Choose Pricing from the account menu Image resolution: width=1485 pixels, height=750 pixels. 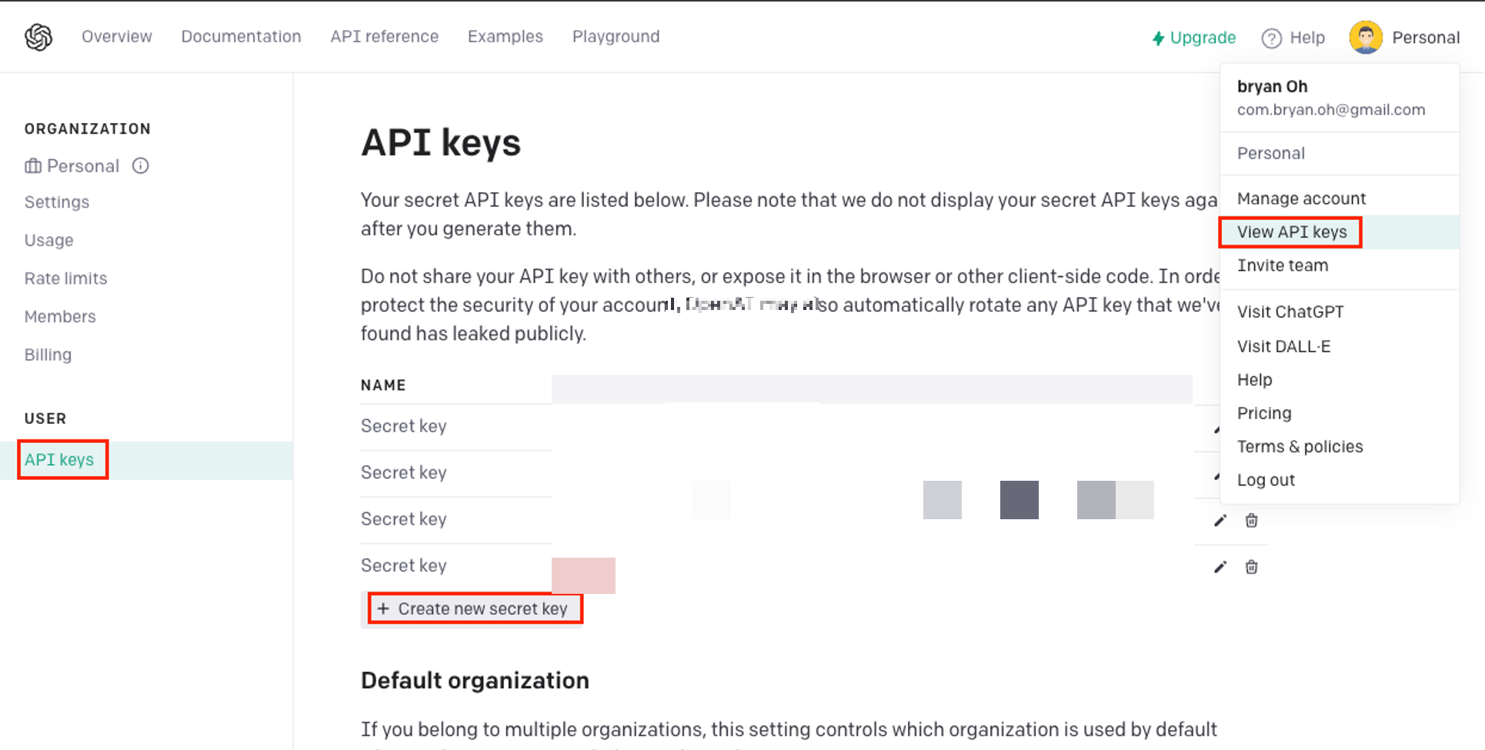(x=1340, y=413)
